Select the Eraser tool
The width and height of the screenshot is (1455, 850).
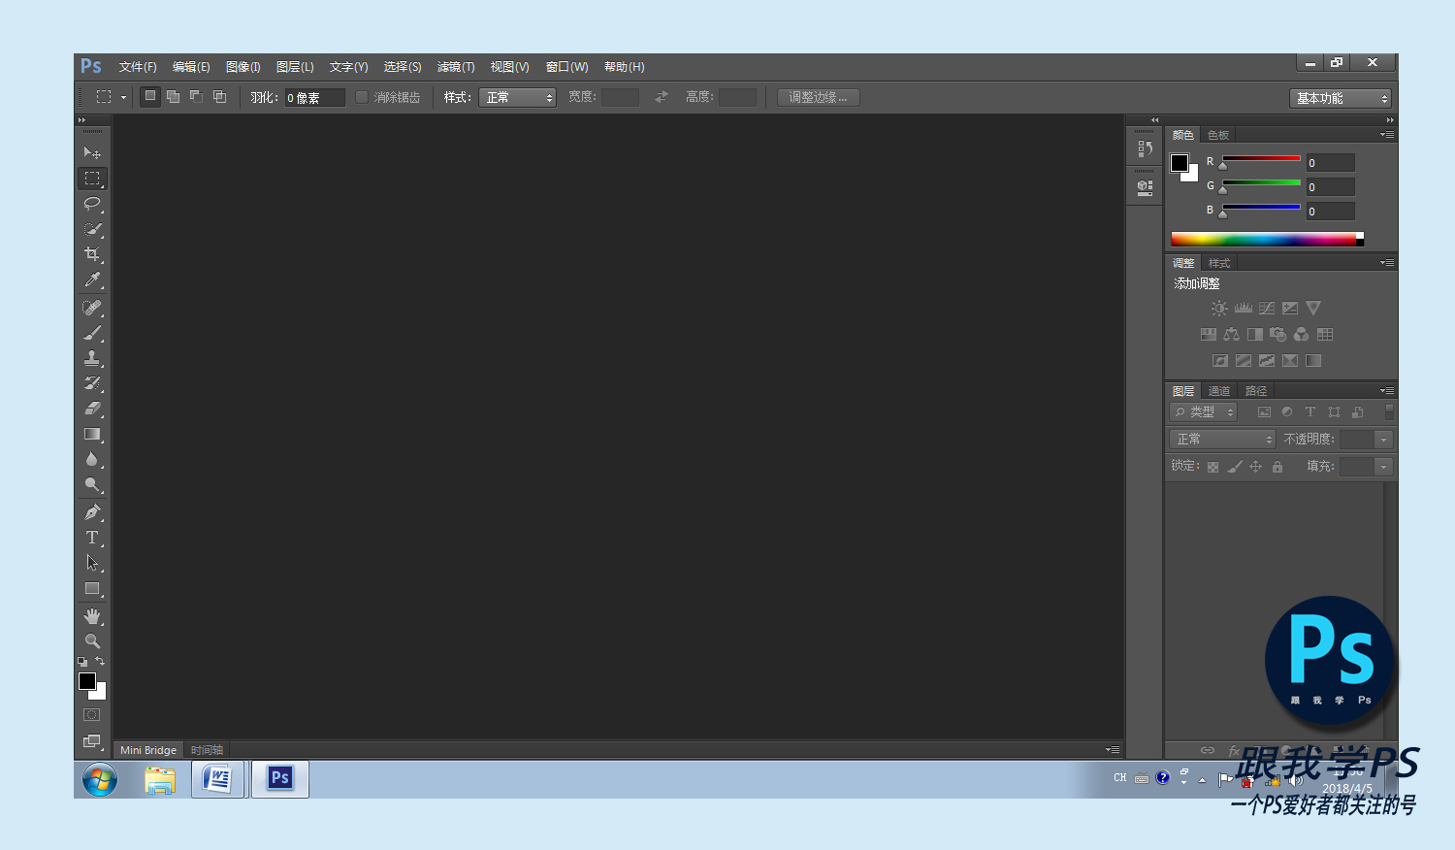tap(92, 409)
